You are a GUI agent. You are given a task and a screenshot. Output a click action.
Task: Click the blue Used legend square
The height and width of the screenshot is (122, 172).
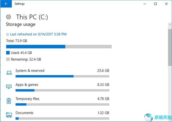click(x=8, y=53)
